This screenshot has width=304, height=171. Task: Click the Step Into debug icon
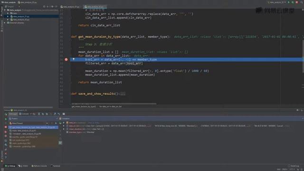pyautogui.click(x=43, y=114)
